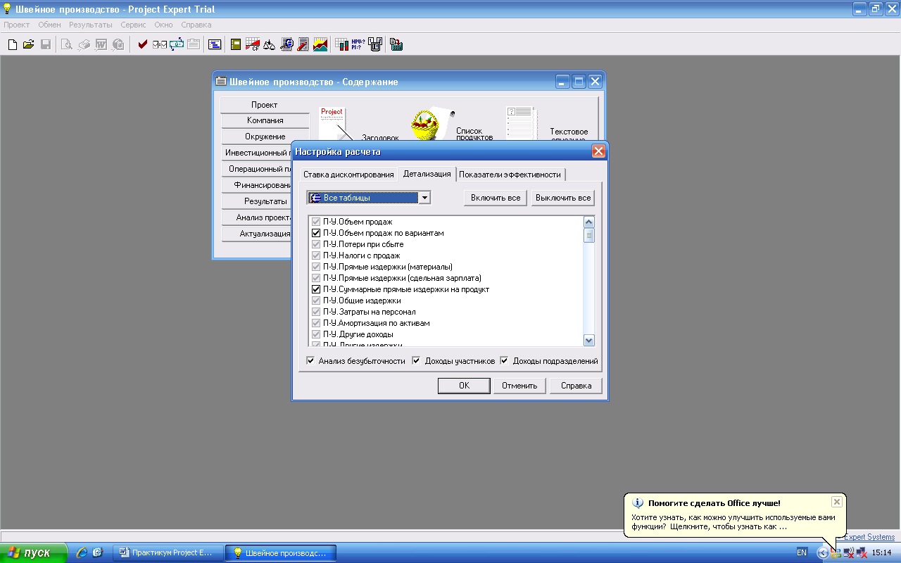Click the globe with magnifier toolbar icon
Image resolution: width=901 pixels, height=563 pixels.
tap(286, 44)
